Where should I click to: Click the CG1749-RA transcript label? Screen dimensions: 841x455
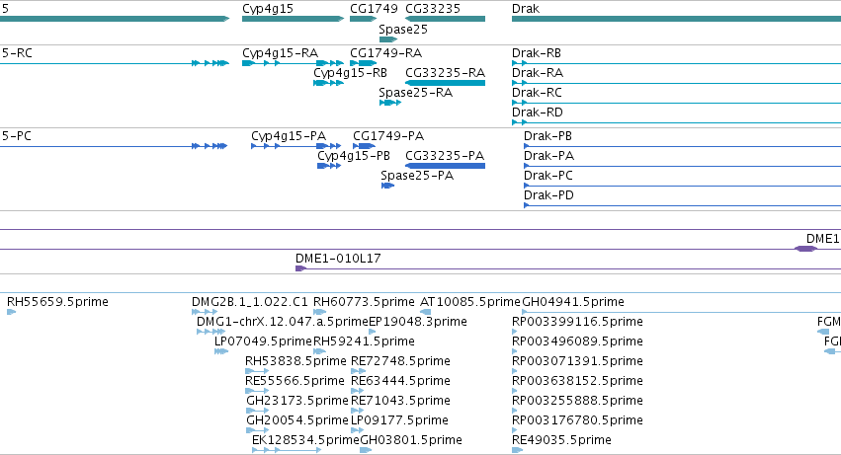tap(386, 53)
